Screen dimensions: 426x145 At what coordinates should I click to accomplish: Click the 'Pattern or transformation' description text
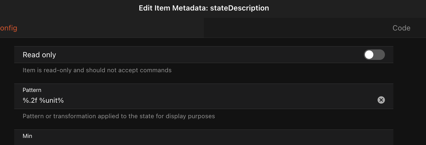click(x=119, y=116)
